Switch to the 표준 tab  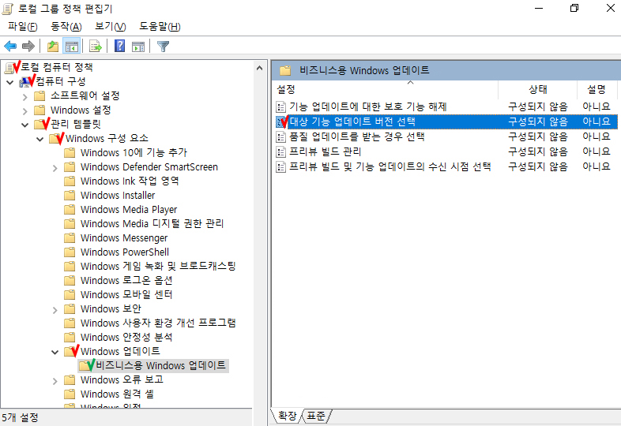click(316, 416)
